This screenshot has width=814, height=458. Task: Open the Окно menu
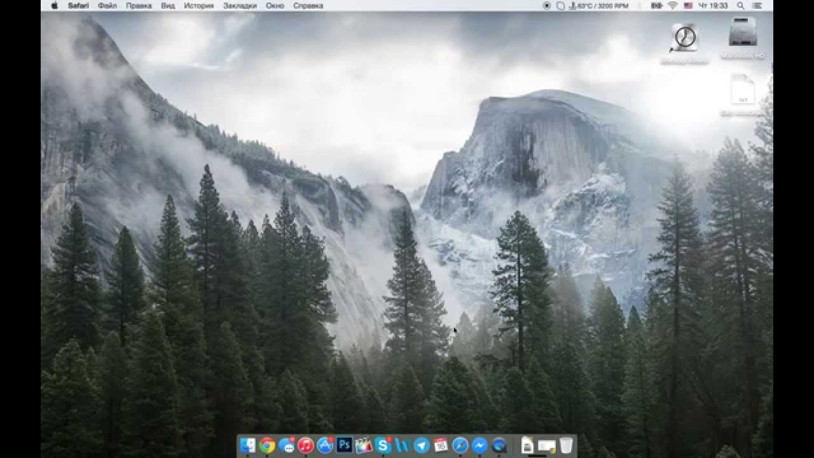(x=275, y=5)
